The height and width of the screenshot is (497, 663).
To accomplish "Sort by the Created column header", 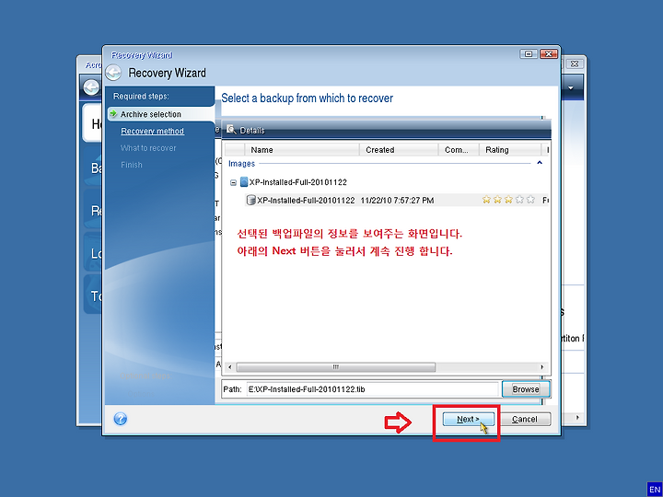I will coord(399,150).
